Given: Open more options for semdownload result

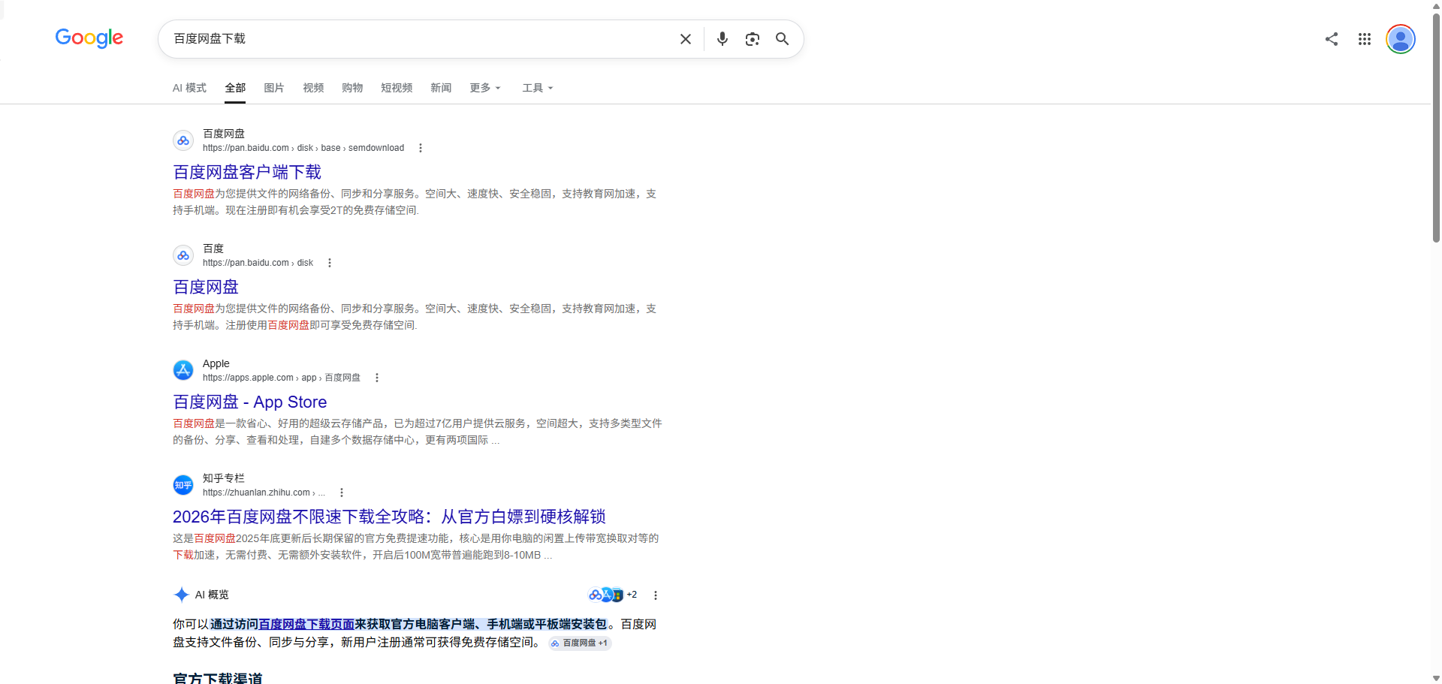Looking at the screenshot, I should pyautogui.click(x=421, y=148).
